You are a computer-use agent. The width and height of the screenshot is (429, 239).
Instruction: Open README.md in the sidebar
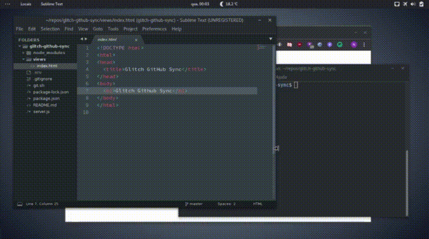45,105
